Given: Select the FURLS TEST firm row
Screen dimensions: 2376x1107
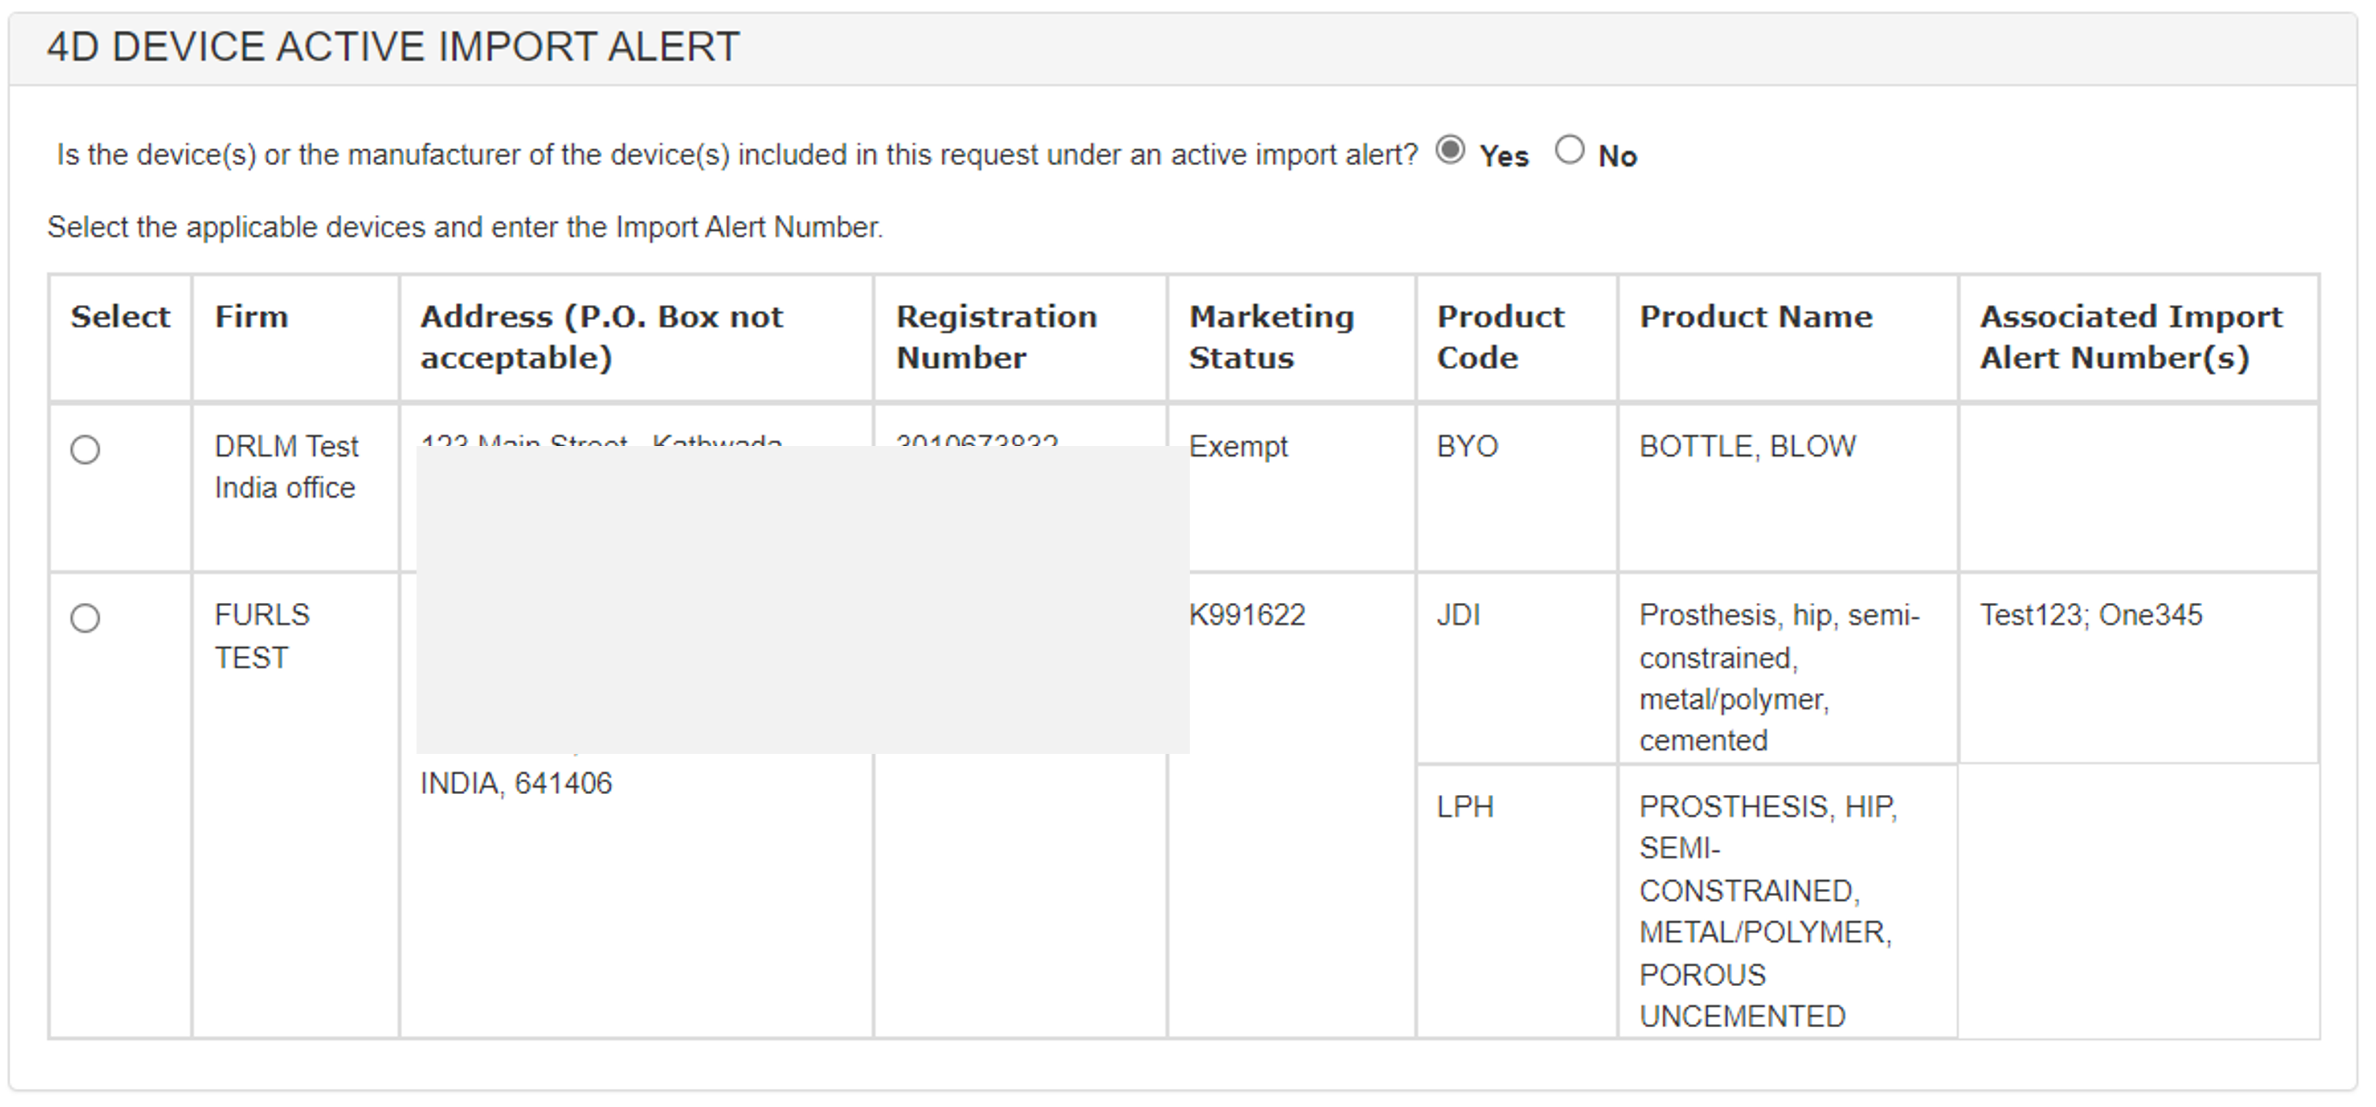Looking at the screenshot, I should [85, 618].
